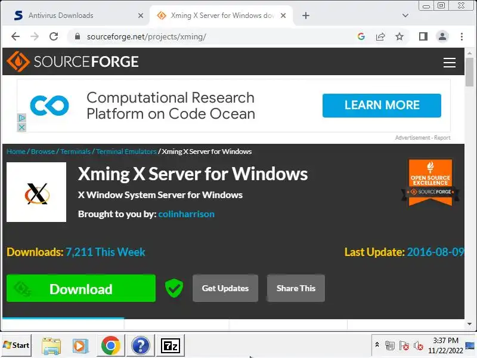Click the page vertical scrollbar thumb
The width and height of the screenshot is (477, 358).
pos(469,72)
